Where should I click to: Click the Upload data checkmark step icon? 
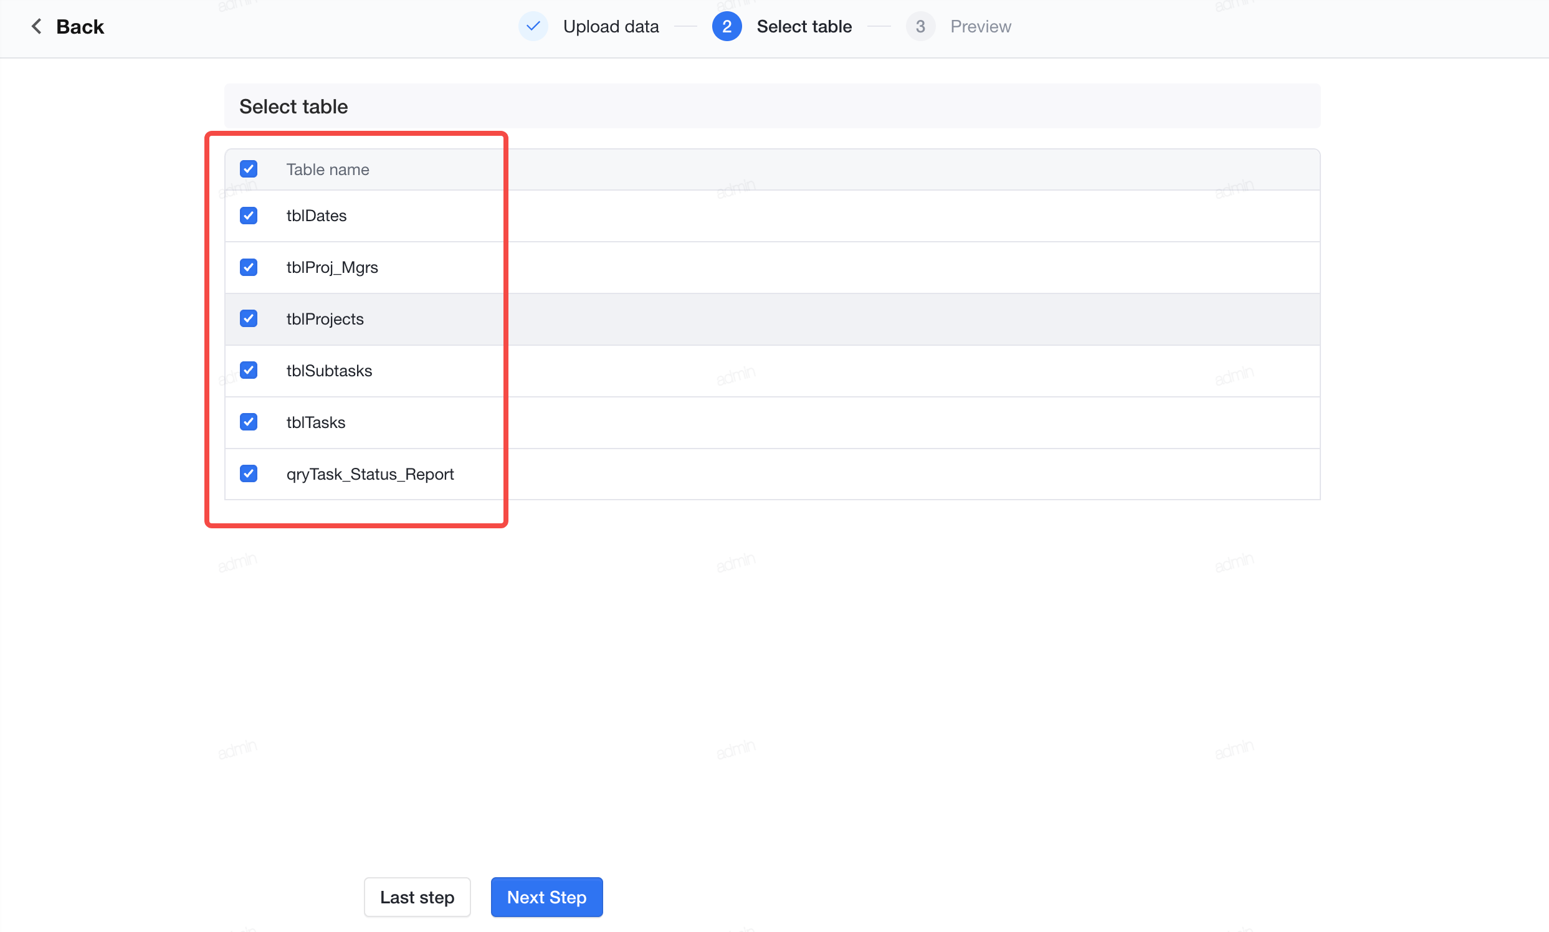(533, 26)
